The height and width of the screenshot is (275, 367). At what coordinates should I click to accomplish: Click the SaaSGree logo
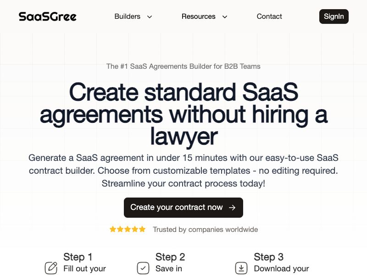[47, 16]
